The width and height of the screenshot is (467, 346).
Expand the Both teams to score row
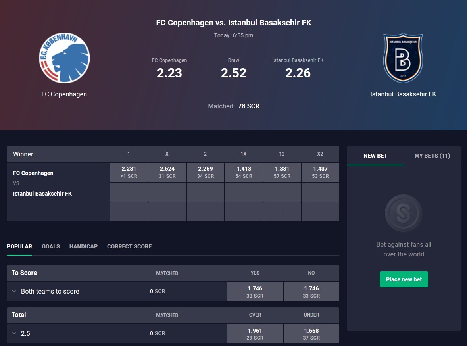pyautogui.click(x=14, y=291)
